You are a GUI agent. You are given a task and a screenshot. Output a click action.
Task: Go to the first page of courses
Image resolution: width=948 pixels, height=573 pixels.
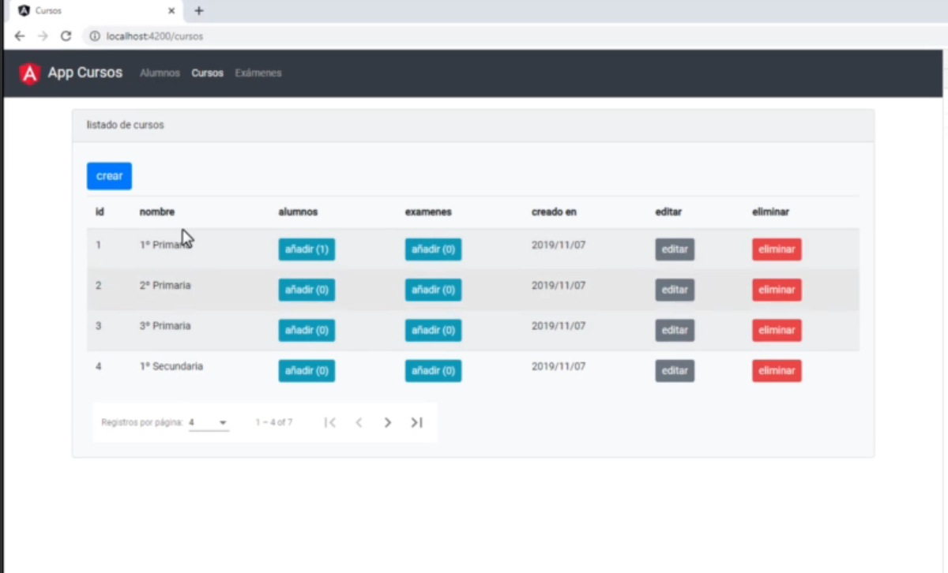(330, 423)
